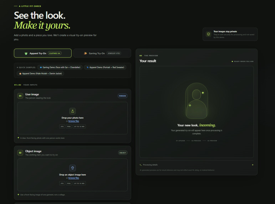Load the Apparel Demo Red Sweater sample
This screenshot has height=204, width=275.
pyautogui.click(x=105, y=67)
